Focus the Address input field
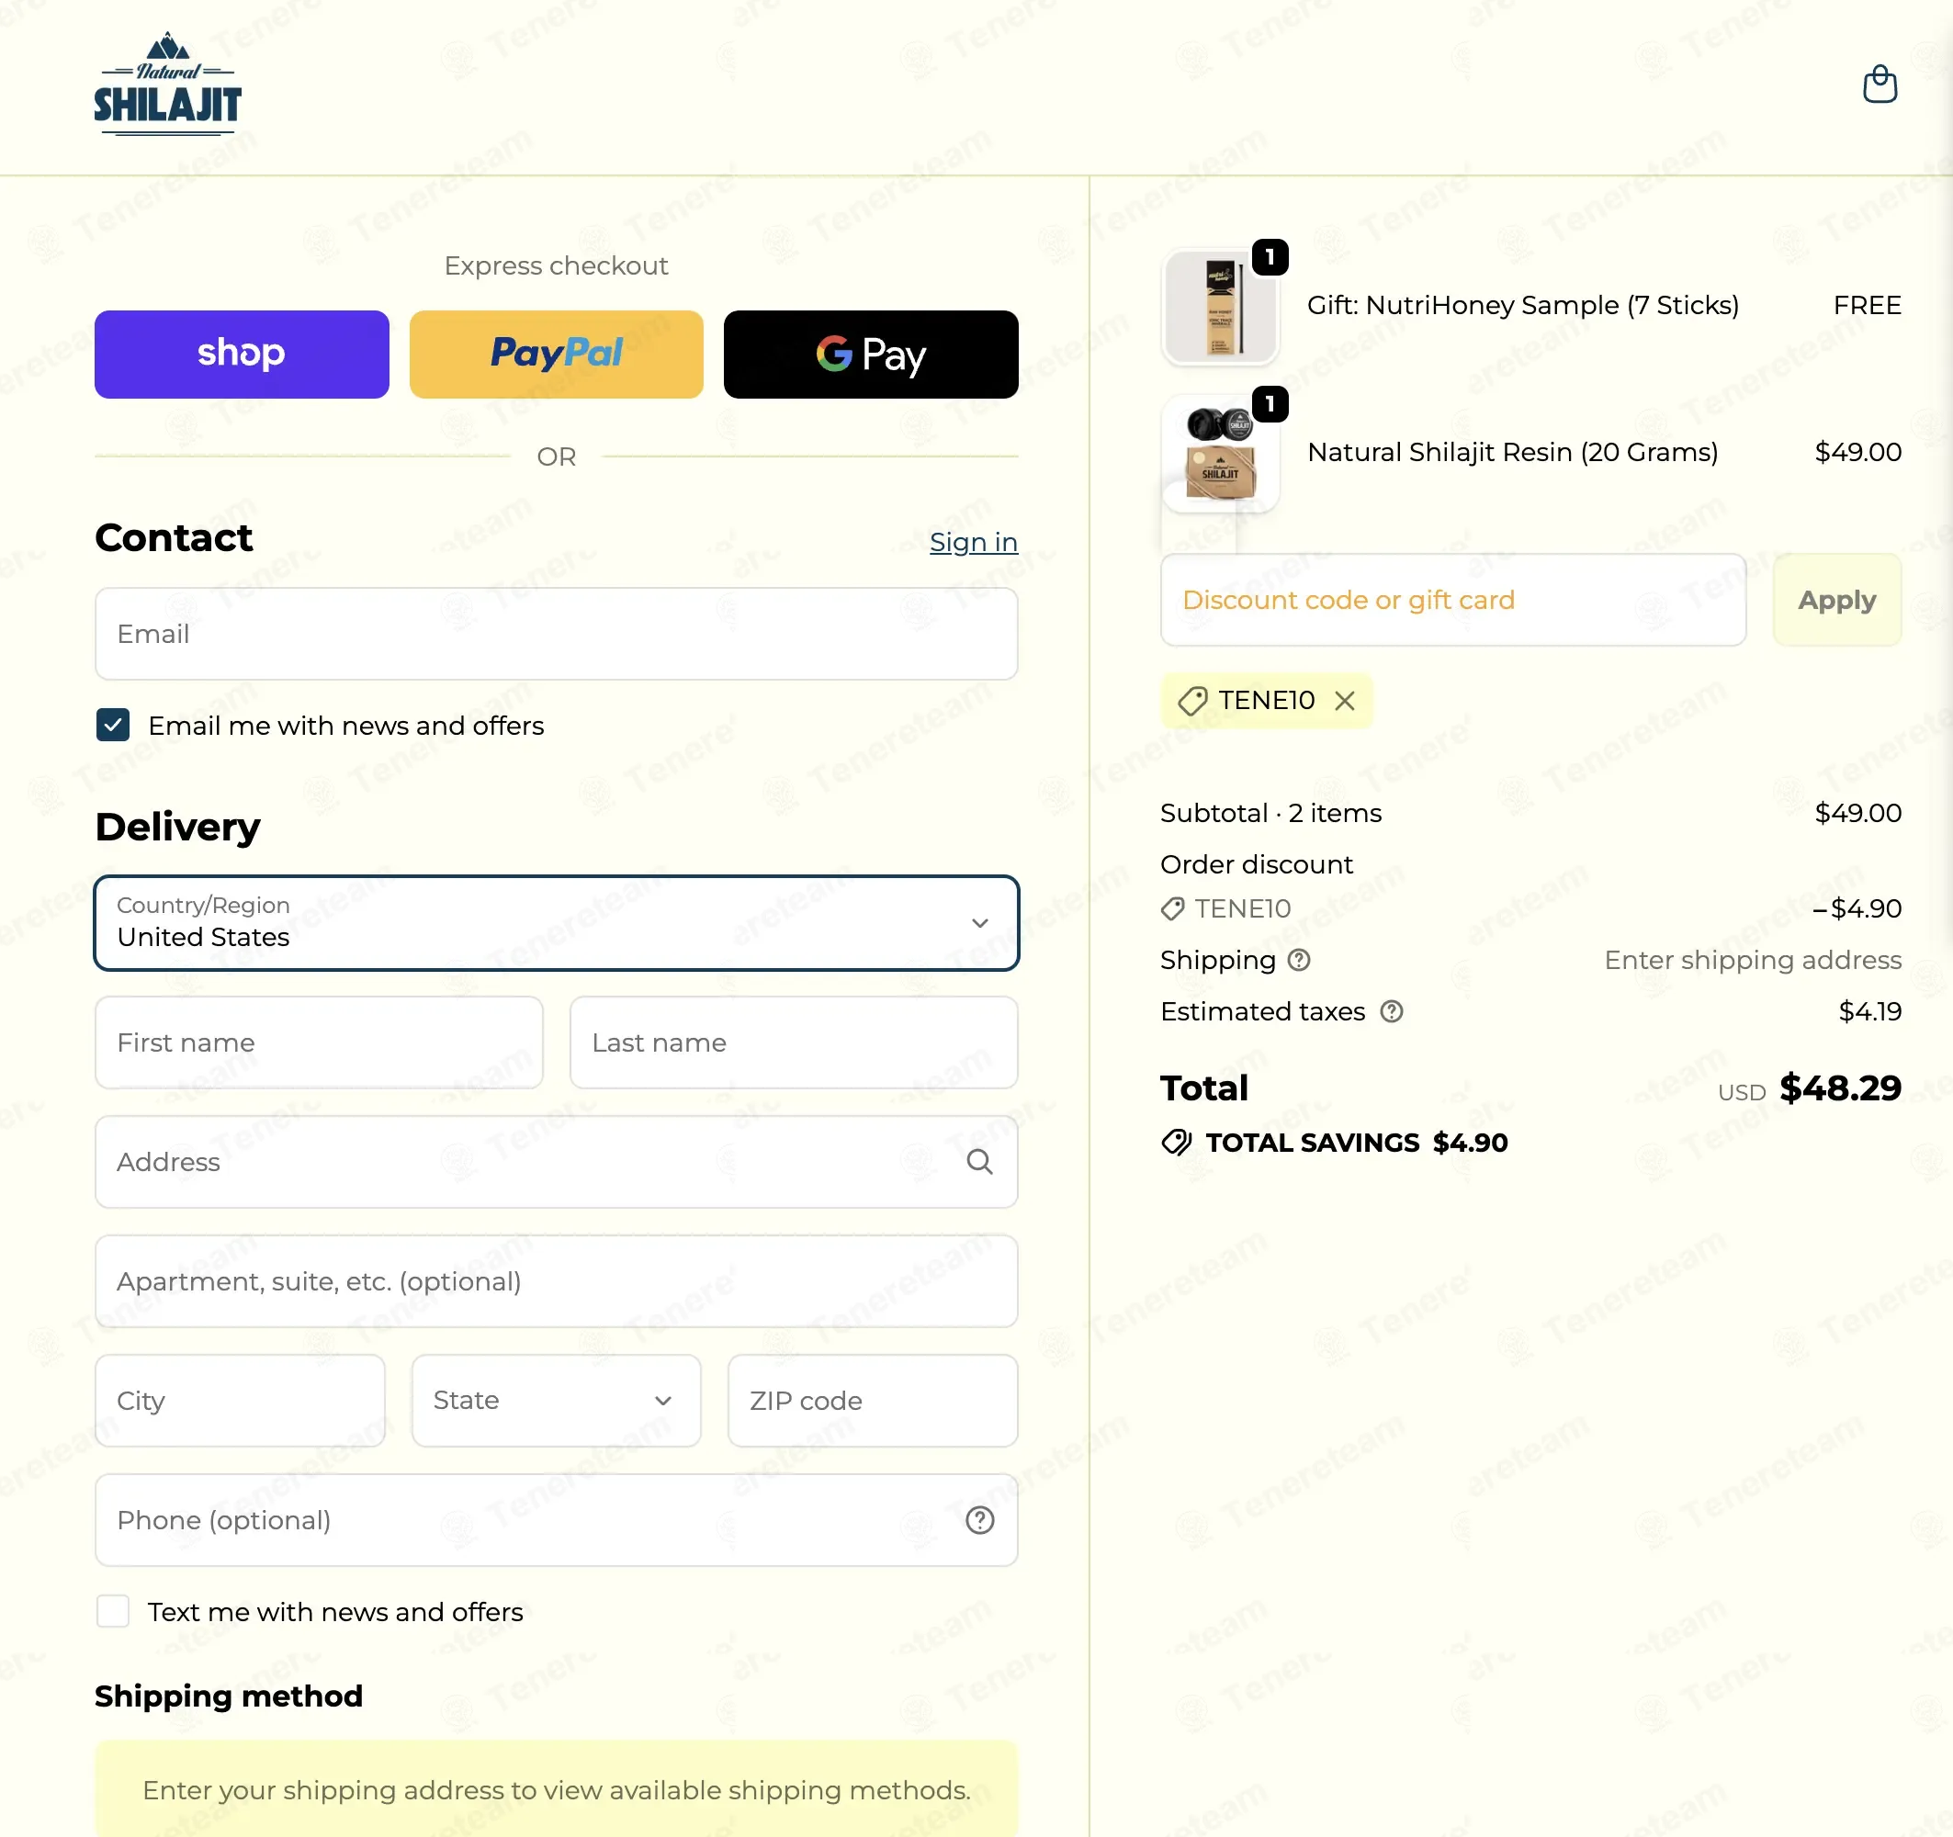The width and height of the screenshot is (1953, 1837). (x=556, y=1161)
